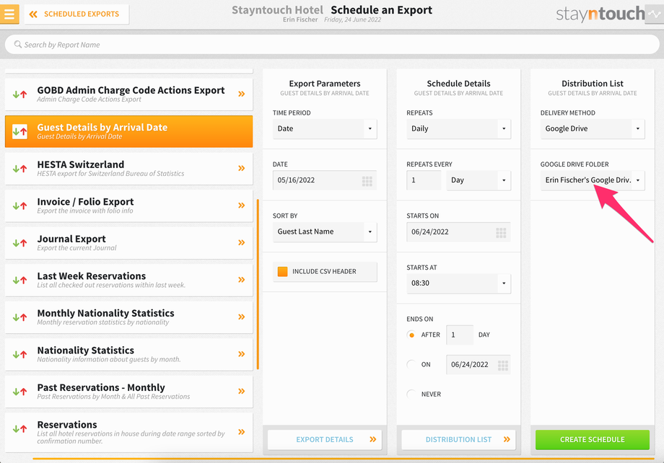
Task: Click the export arrows icon for GOBD Admin Charge Code
Action: [x=20, y=94]
